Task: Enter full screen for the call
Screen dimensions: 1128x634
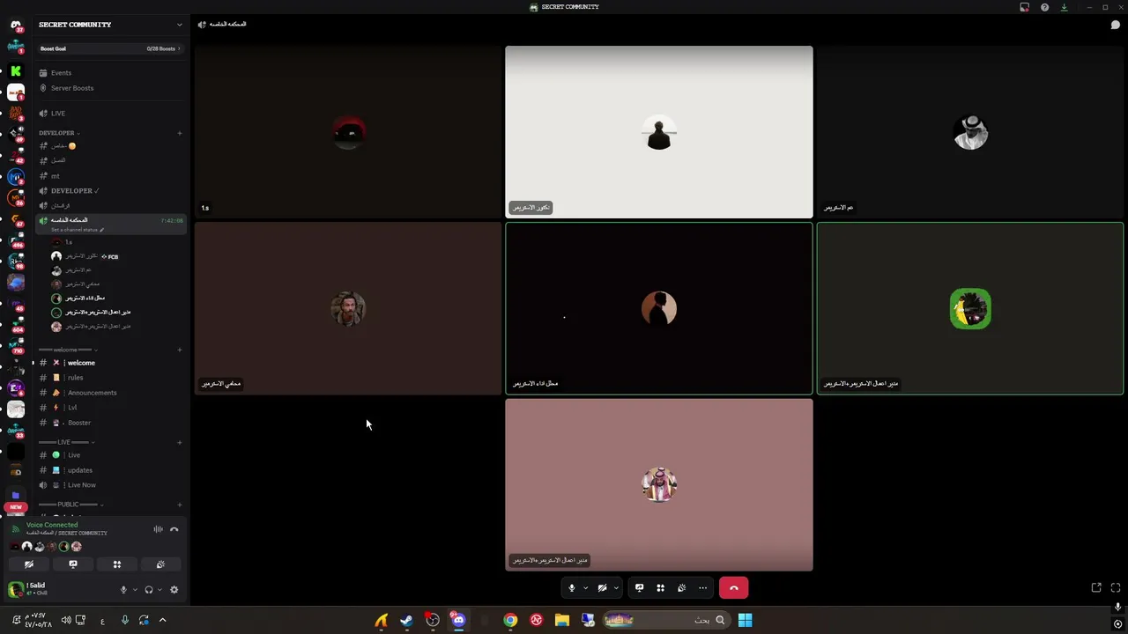Action: pyautogui.click(x=1116, y=587)
